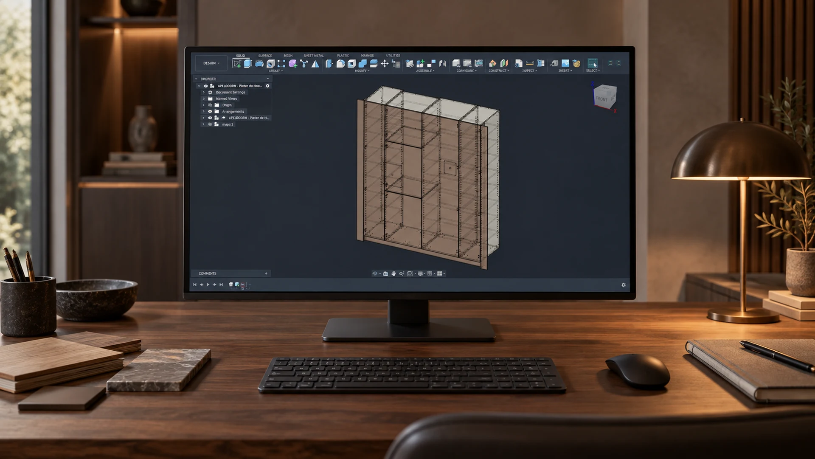815x459 pixels.
Task: Switch to the PLASTIC tab
Action: coord(343,56)
